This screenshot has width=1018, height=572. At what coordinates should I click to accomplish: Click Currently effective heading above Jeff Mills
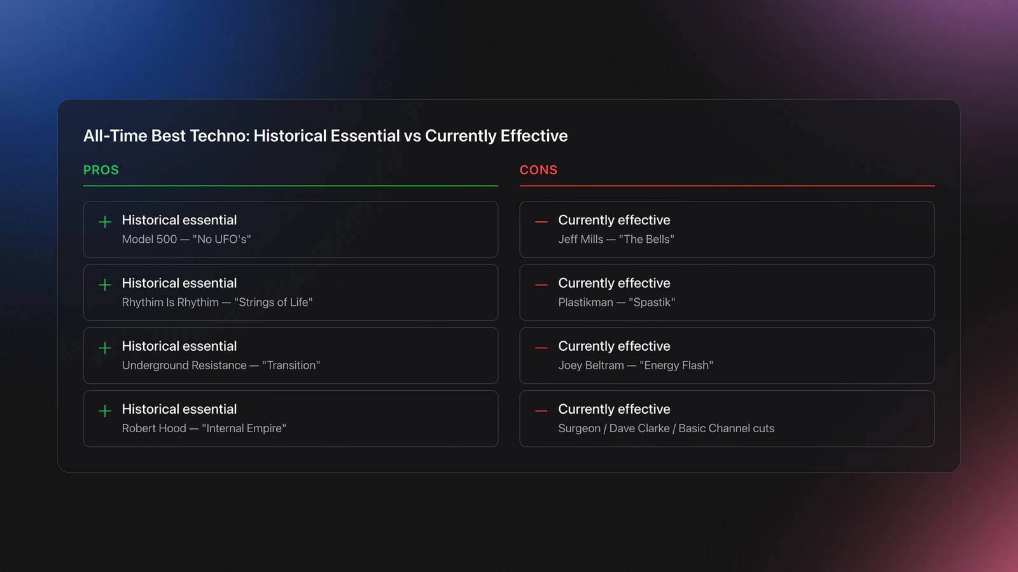(615, 220)
